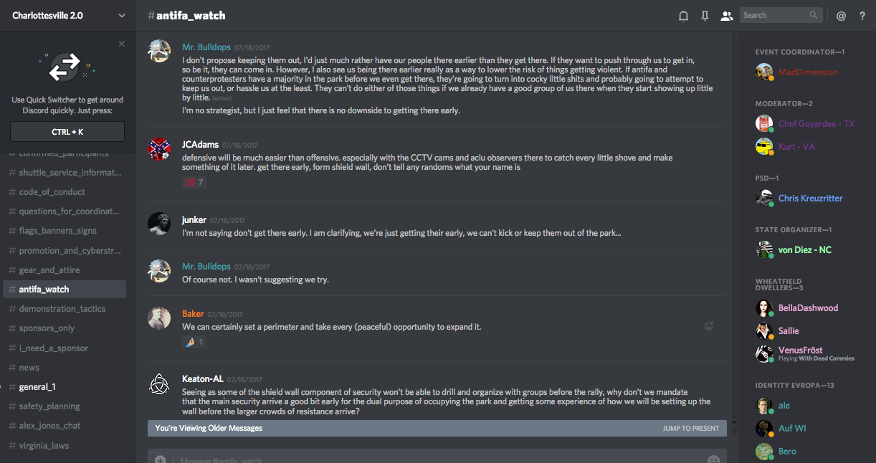Click Mr. Bulldops' username in first message
The height and width of the screenshot is (463, 876).
pos(206,47)
